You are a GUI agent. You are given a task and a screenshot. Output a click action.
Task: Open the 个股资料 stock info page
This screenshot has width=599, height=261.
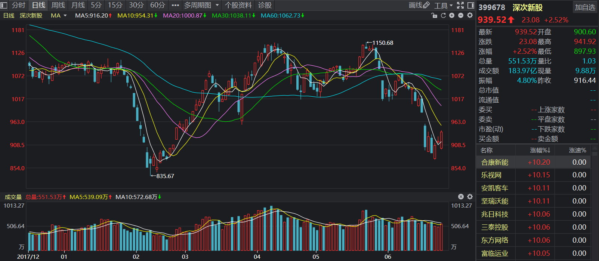click(x=238, y=5)
